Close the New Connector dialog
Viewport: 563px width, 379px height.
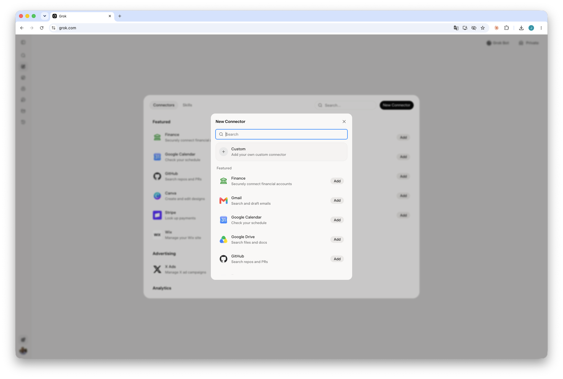(344, 122)
